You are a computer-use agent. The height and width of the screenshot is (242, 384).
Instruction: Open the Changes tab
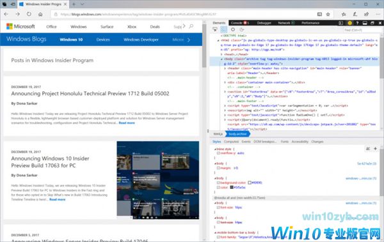tap(317, 142)
